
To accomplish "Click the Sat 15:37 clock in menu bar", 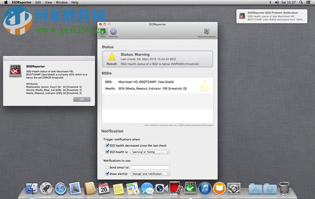I will [288, 3].
